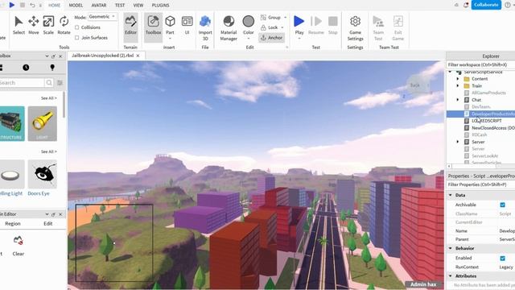Select LOCKEDSCRIPT in the Explorer
This screenshot has height=290, width=515.
tap(486, 121)
